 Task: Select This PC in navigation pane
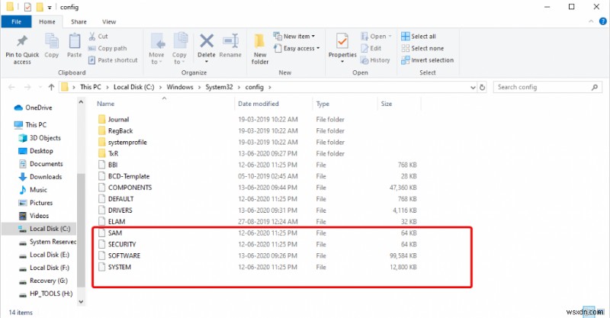(x=30, y=125)
